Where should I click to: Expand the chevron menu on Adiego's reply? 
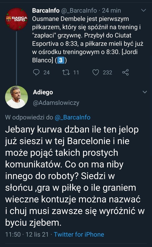click(145, 92)
